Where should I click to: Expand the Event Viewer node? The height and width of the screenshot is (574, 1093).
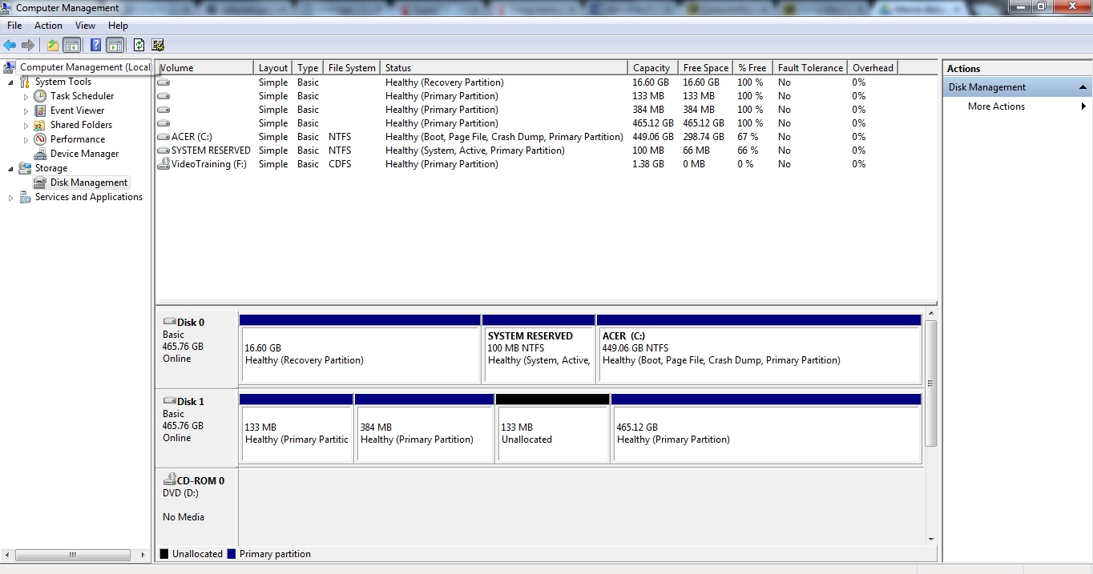click(x=26, y=111)
